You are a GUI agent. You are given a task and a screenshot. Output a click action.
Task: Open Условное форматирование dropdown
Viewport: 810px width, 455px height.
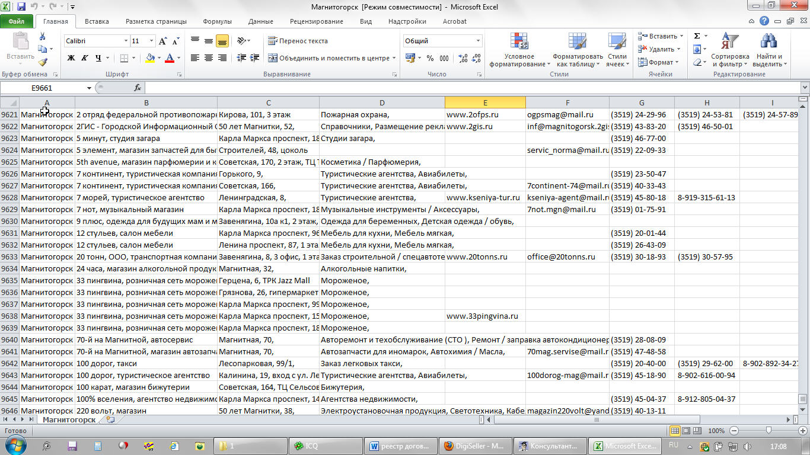[x=519, y=50]
